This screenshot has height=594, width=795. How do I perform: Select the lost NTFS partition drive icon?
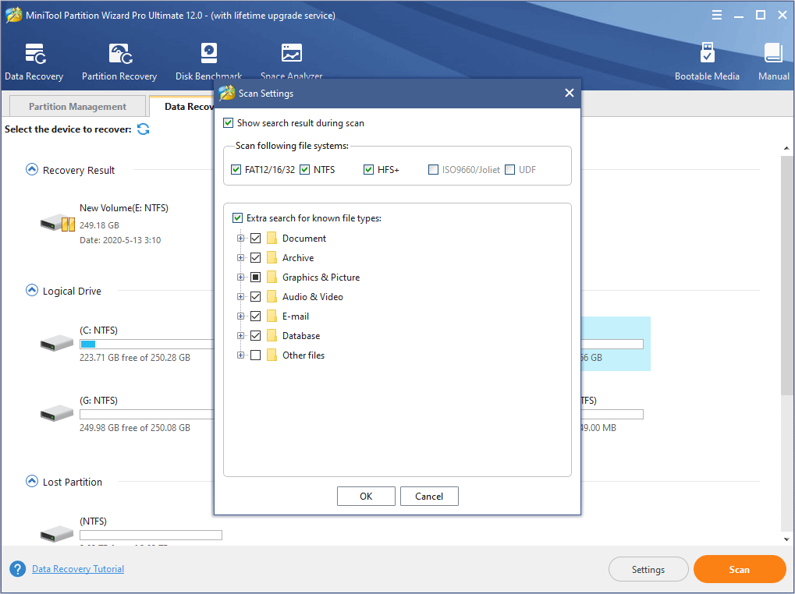[57, 534]
